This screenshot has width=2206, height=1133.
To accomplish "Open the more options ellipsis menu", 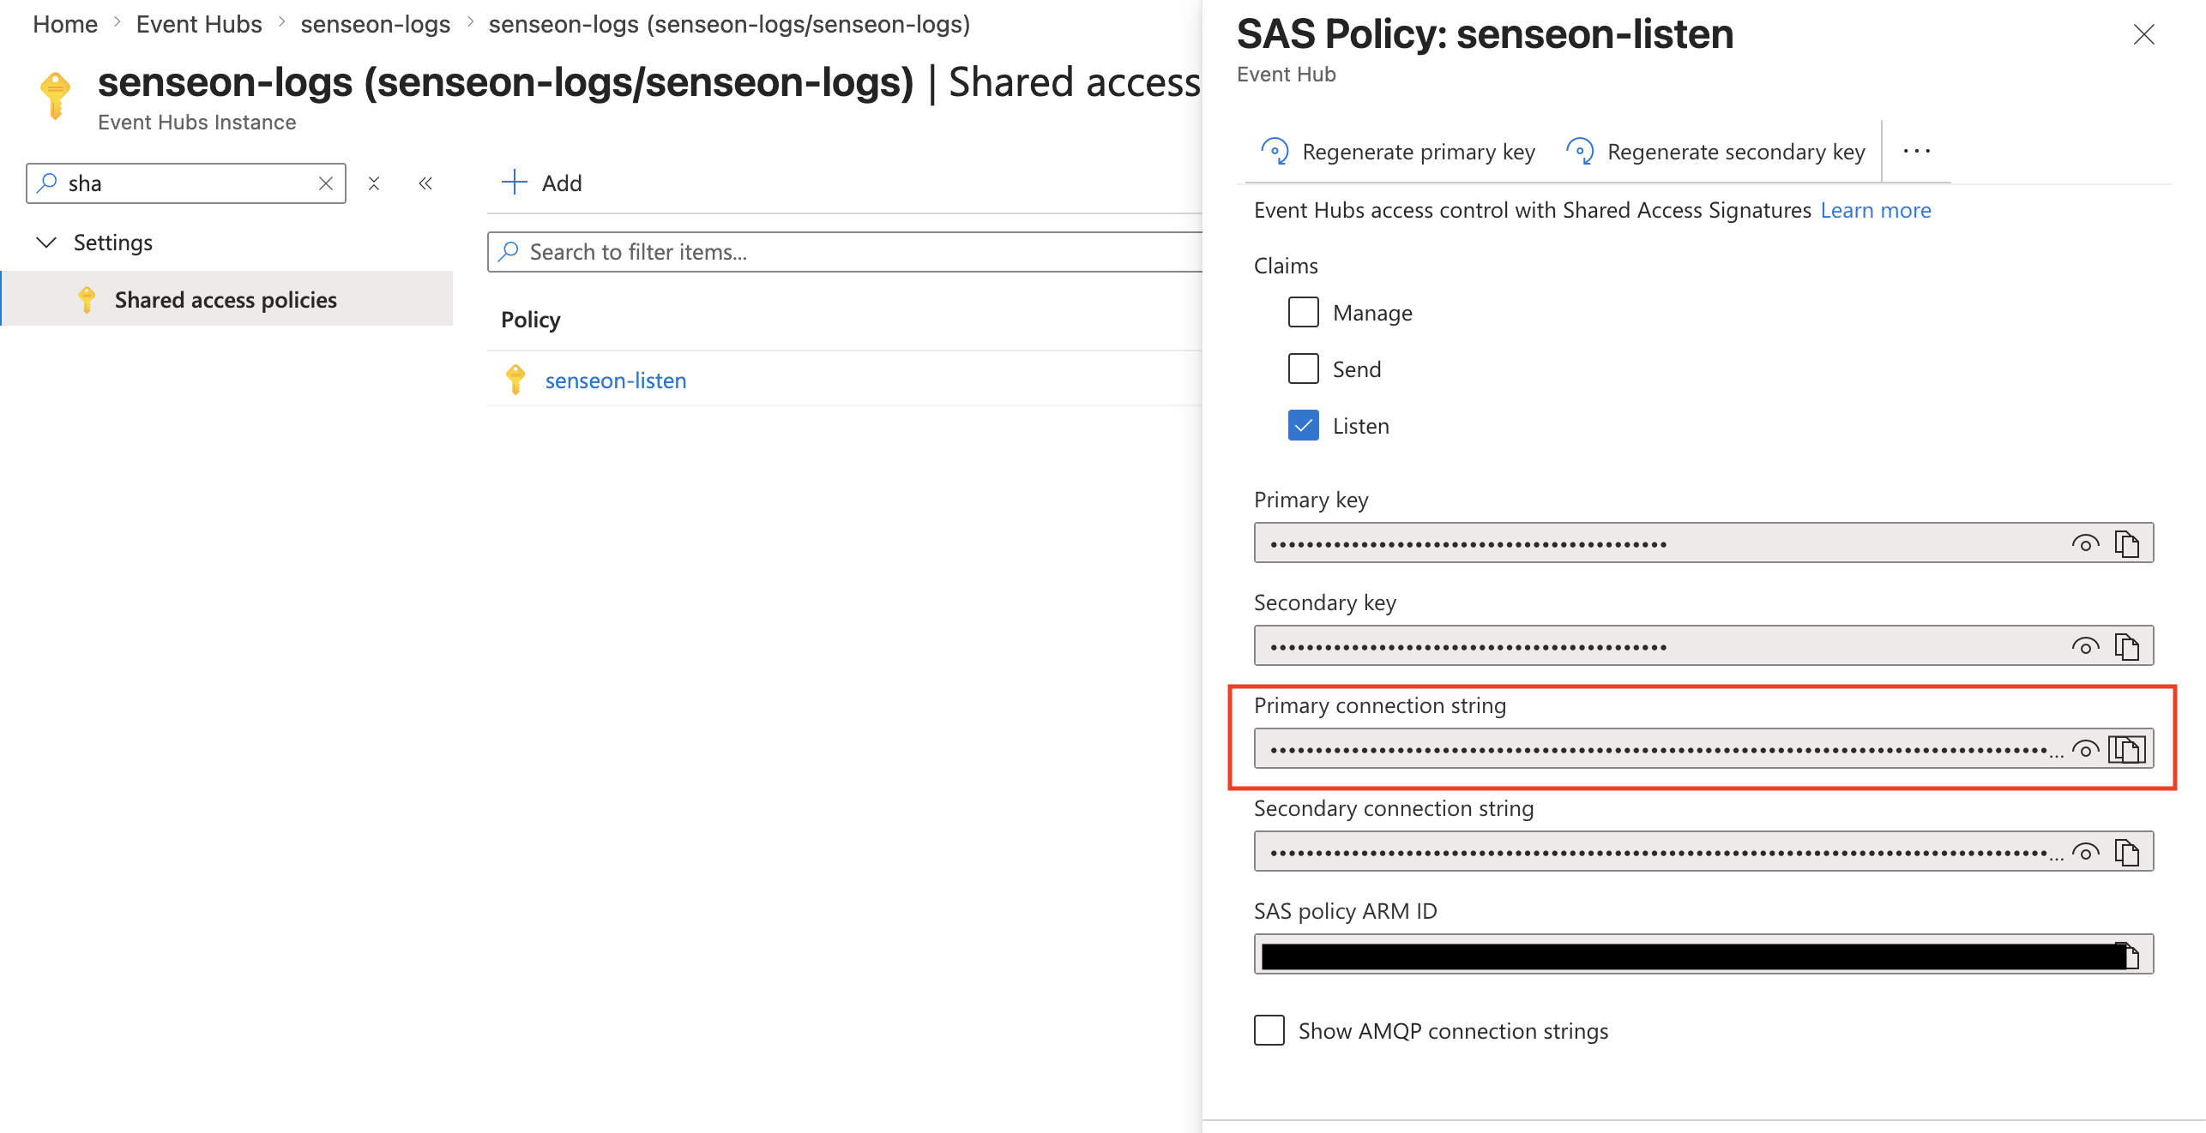I will tap(1916, 151).
